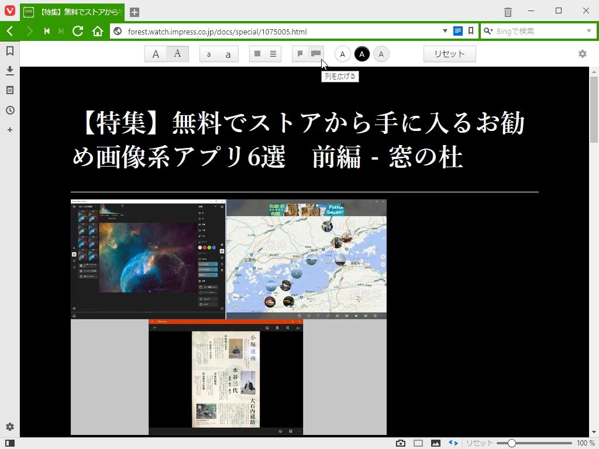The height and width of the screenshot is (449, 599).
Task: Open the Notes panel in the sidebar
Action: point(9,91)
